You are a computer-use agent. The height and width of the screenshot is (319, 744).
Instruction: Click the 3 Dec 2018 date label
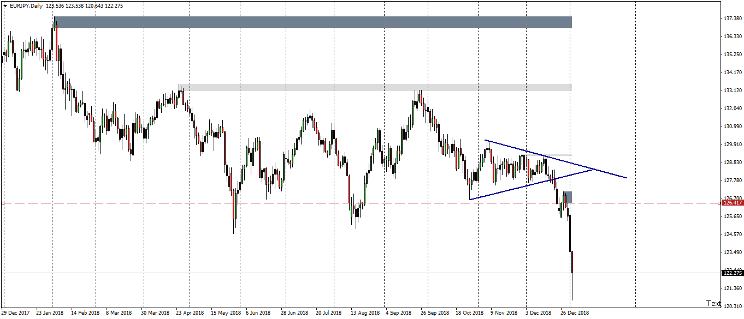coord(539,313)
